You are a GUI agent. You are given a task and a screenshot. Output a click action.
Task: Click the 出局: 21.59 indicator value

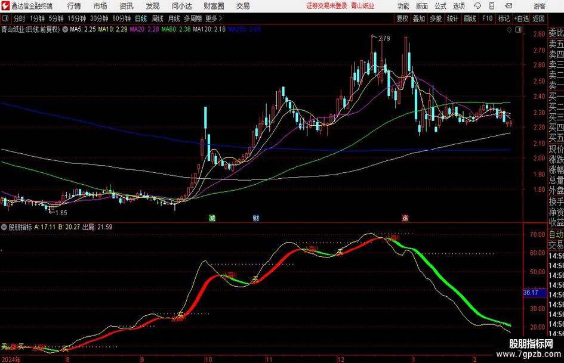97,227
